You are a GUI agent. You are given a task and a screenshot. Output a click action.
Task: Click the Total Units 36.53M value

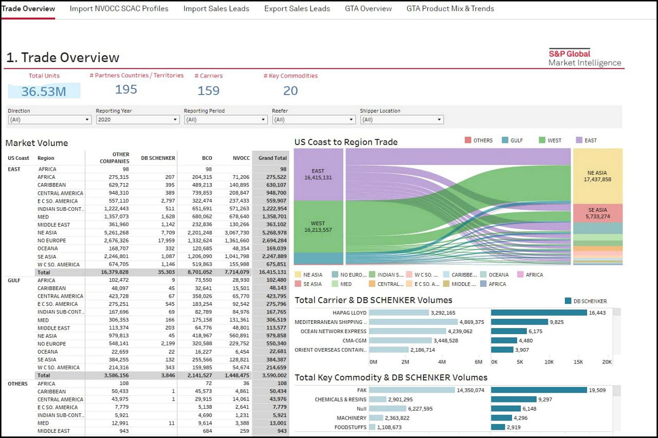click(x=44, y=92)
